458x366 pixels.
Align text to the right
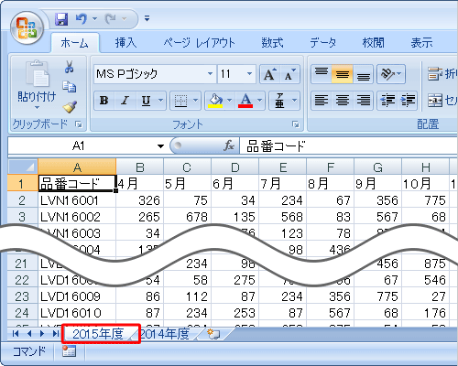click(363, 101)
